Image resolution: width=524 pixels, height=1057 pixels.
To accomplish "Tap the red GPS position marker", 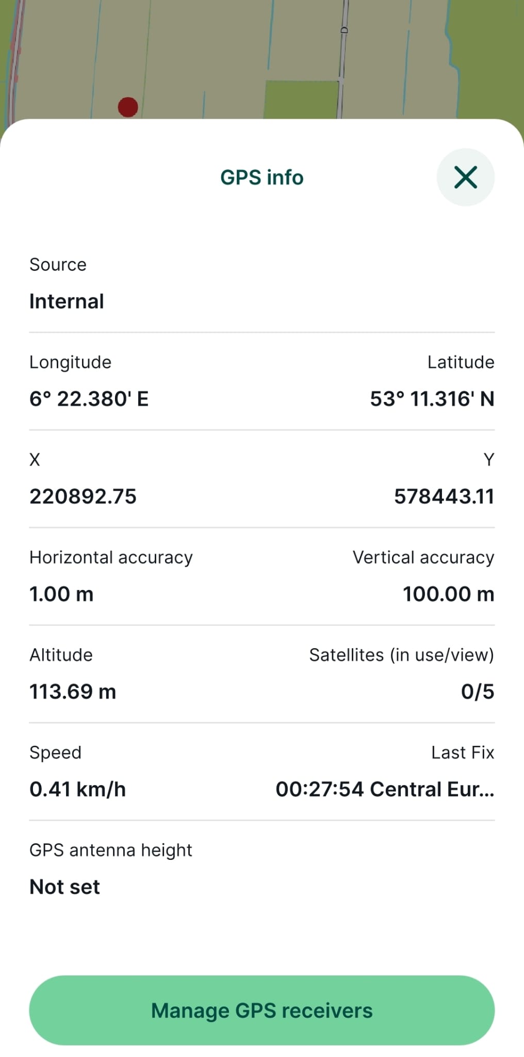I will point(128,107).
